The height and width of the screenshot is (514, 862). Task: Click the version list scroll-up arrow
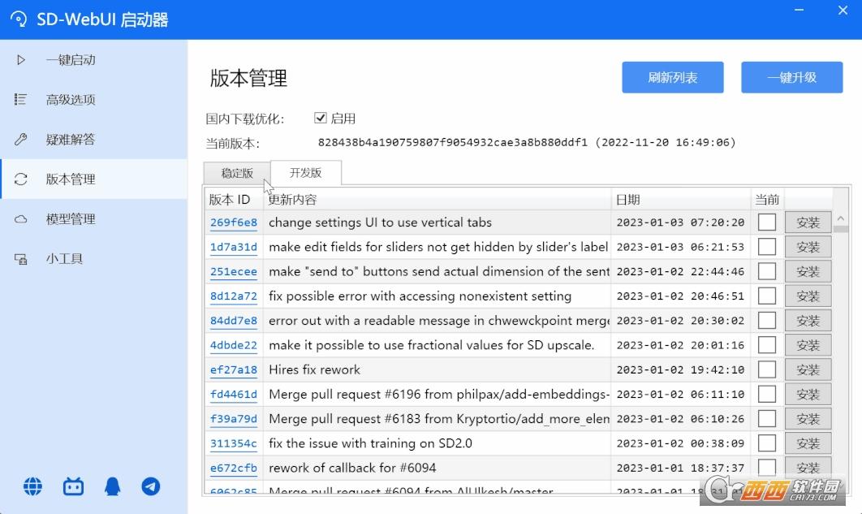click(841, 218)
